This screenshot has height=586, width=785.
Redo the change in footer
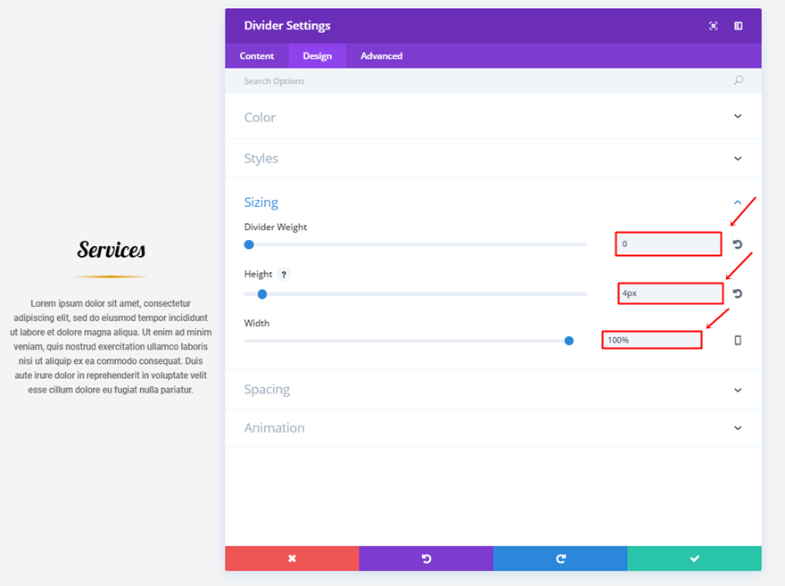point(560,558)
